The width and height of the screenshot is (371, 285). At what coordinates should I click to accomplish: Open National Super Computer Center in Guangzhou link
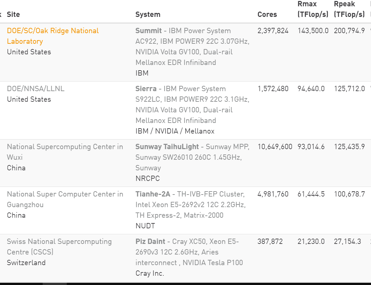[x=65, y=199]
